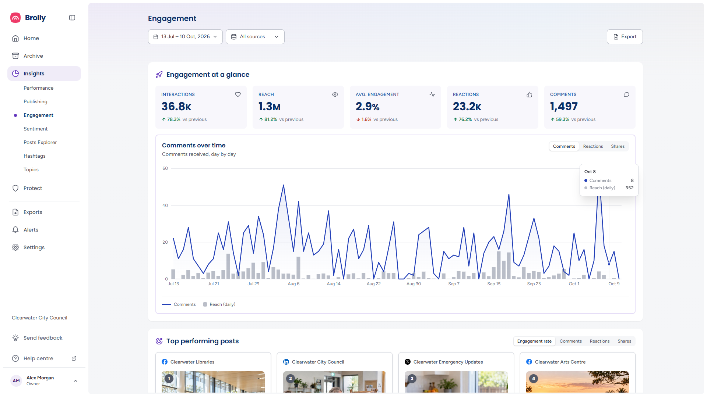
Task: Click the Home house icon
Action: point(15,38)
